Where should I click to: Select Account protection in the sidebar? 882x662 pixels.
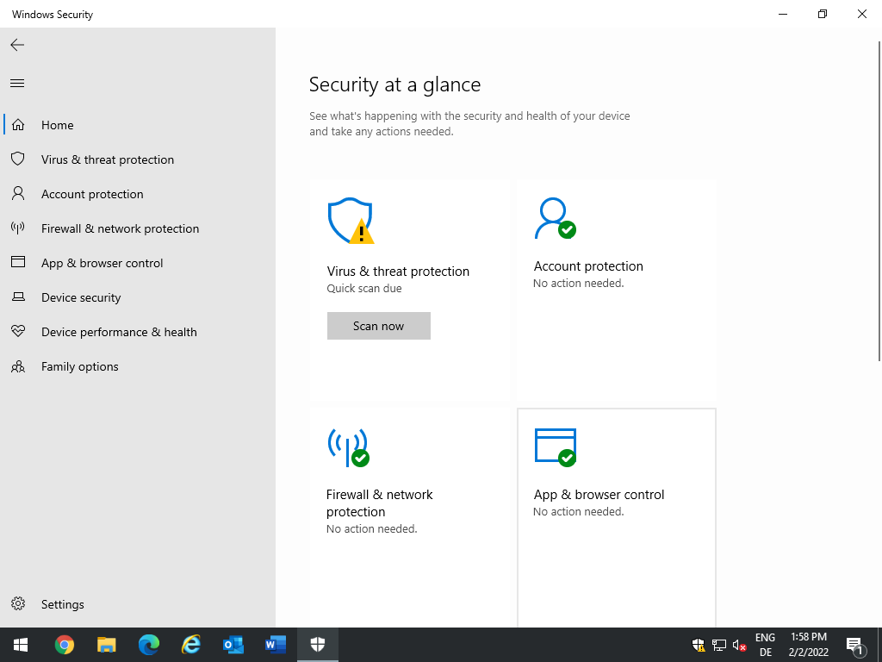92,194
